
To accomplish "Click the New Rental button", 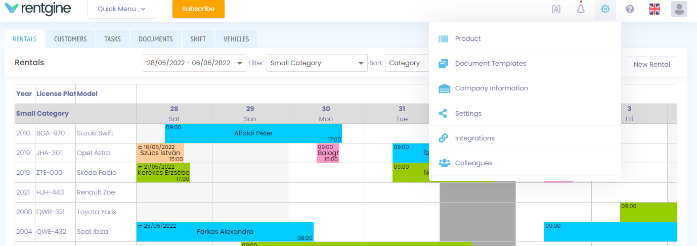I will coord(651,64).
